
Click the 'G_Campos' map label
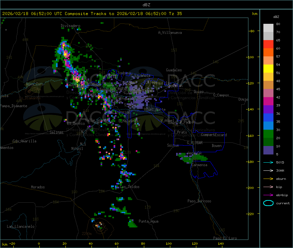click(x=221, y=95)
